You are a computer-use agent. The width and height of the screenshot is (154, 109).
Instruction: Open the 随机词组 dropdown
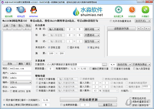pyautogui.click(x=92, y=29)
